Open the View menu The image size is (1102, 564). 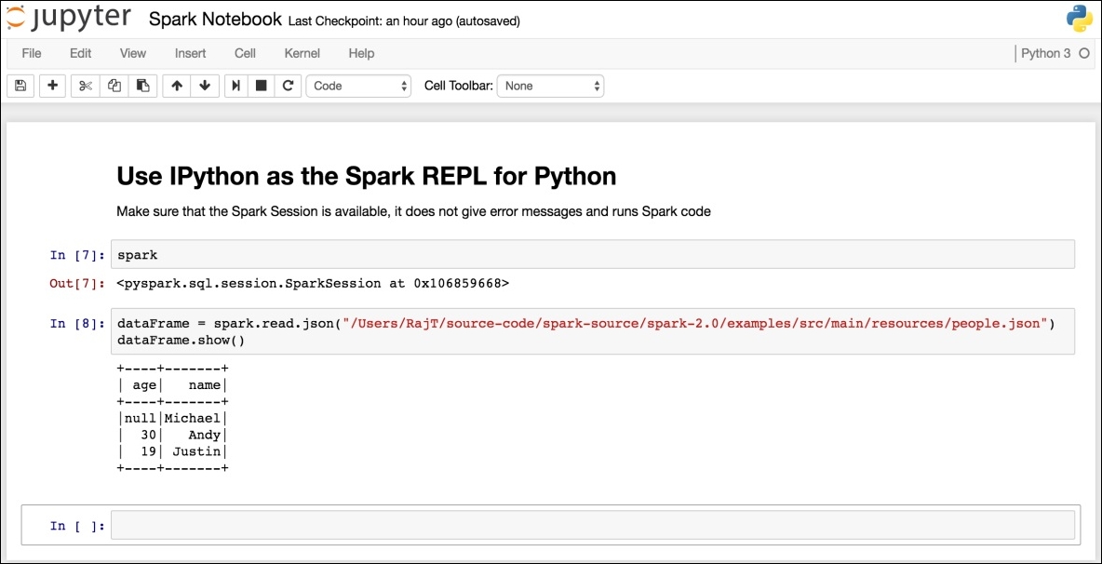click(133, 53)
